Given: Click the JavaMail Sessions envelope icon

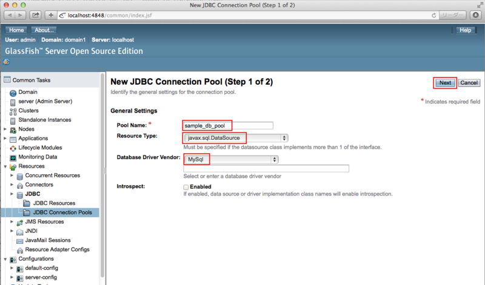Looking at the screenshot, I should pos(20,241).
